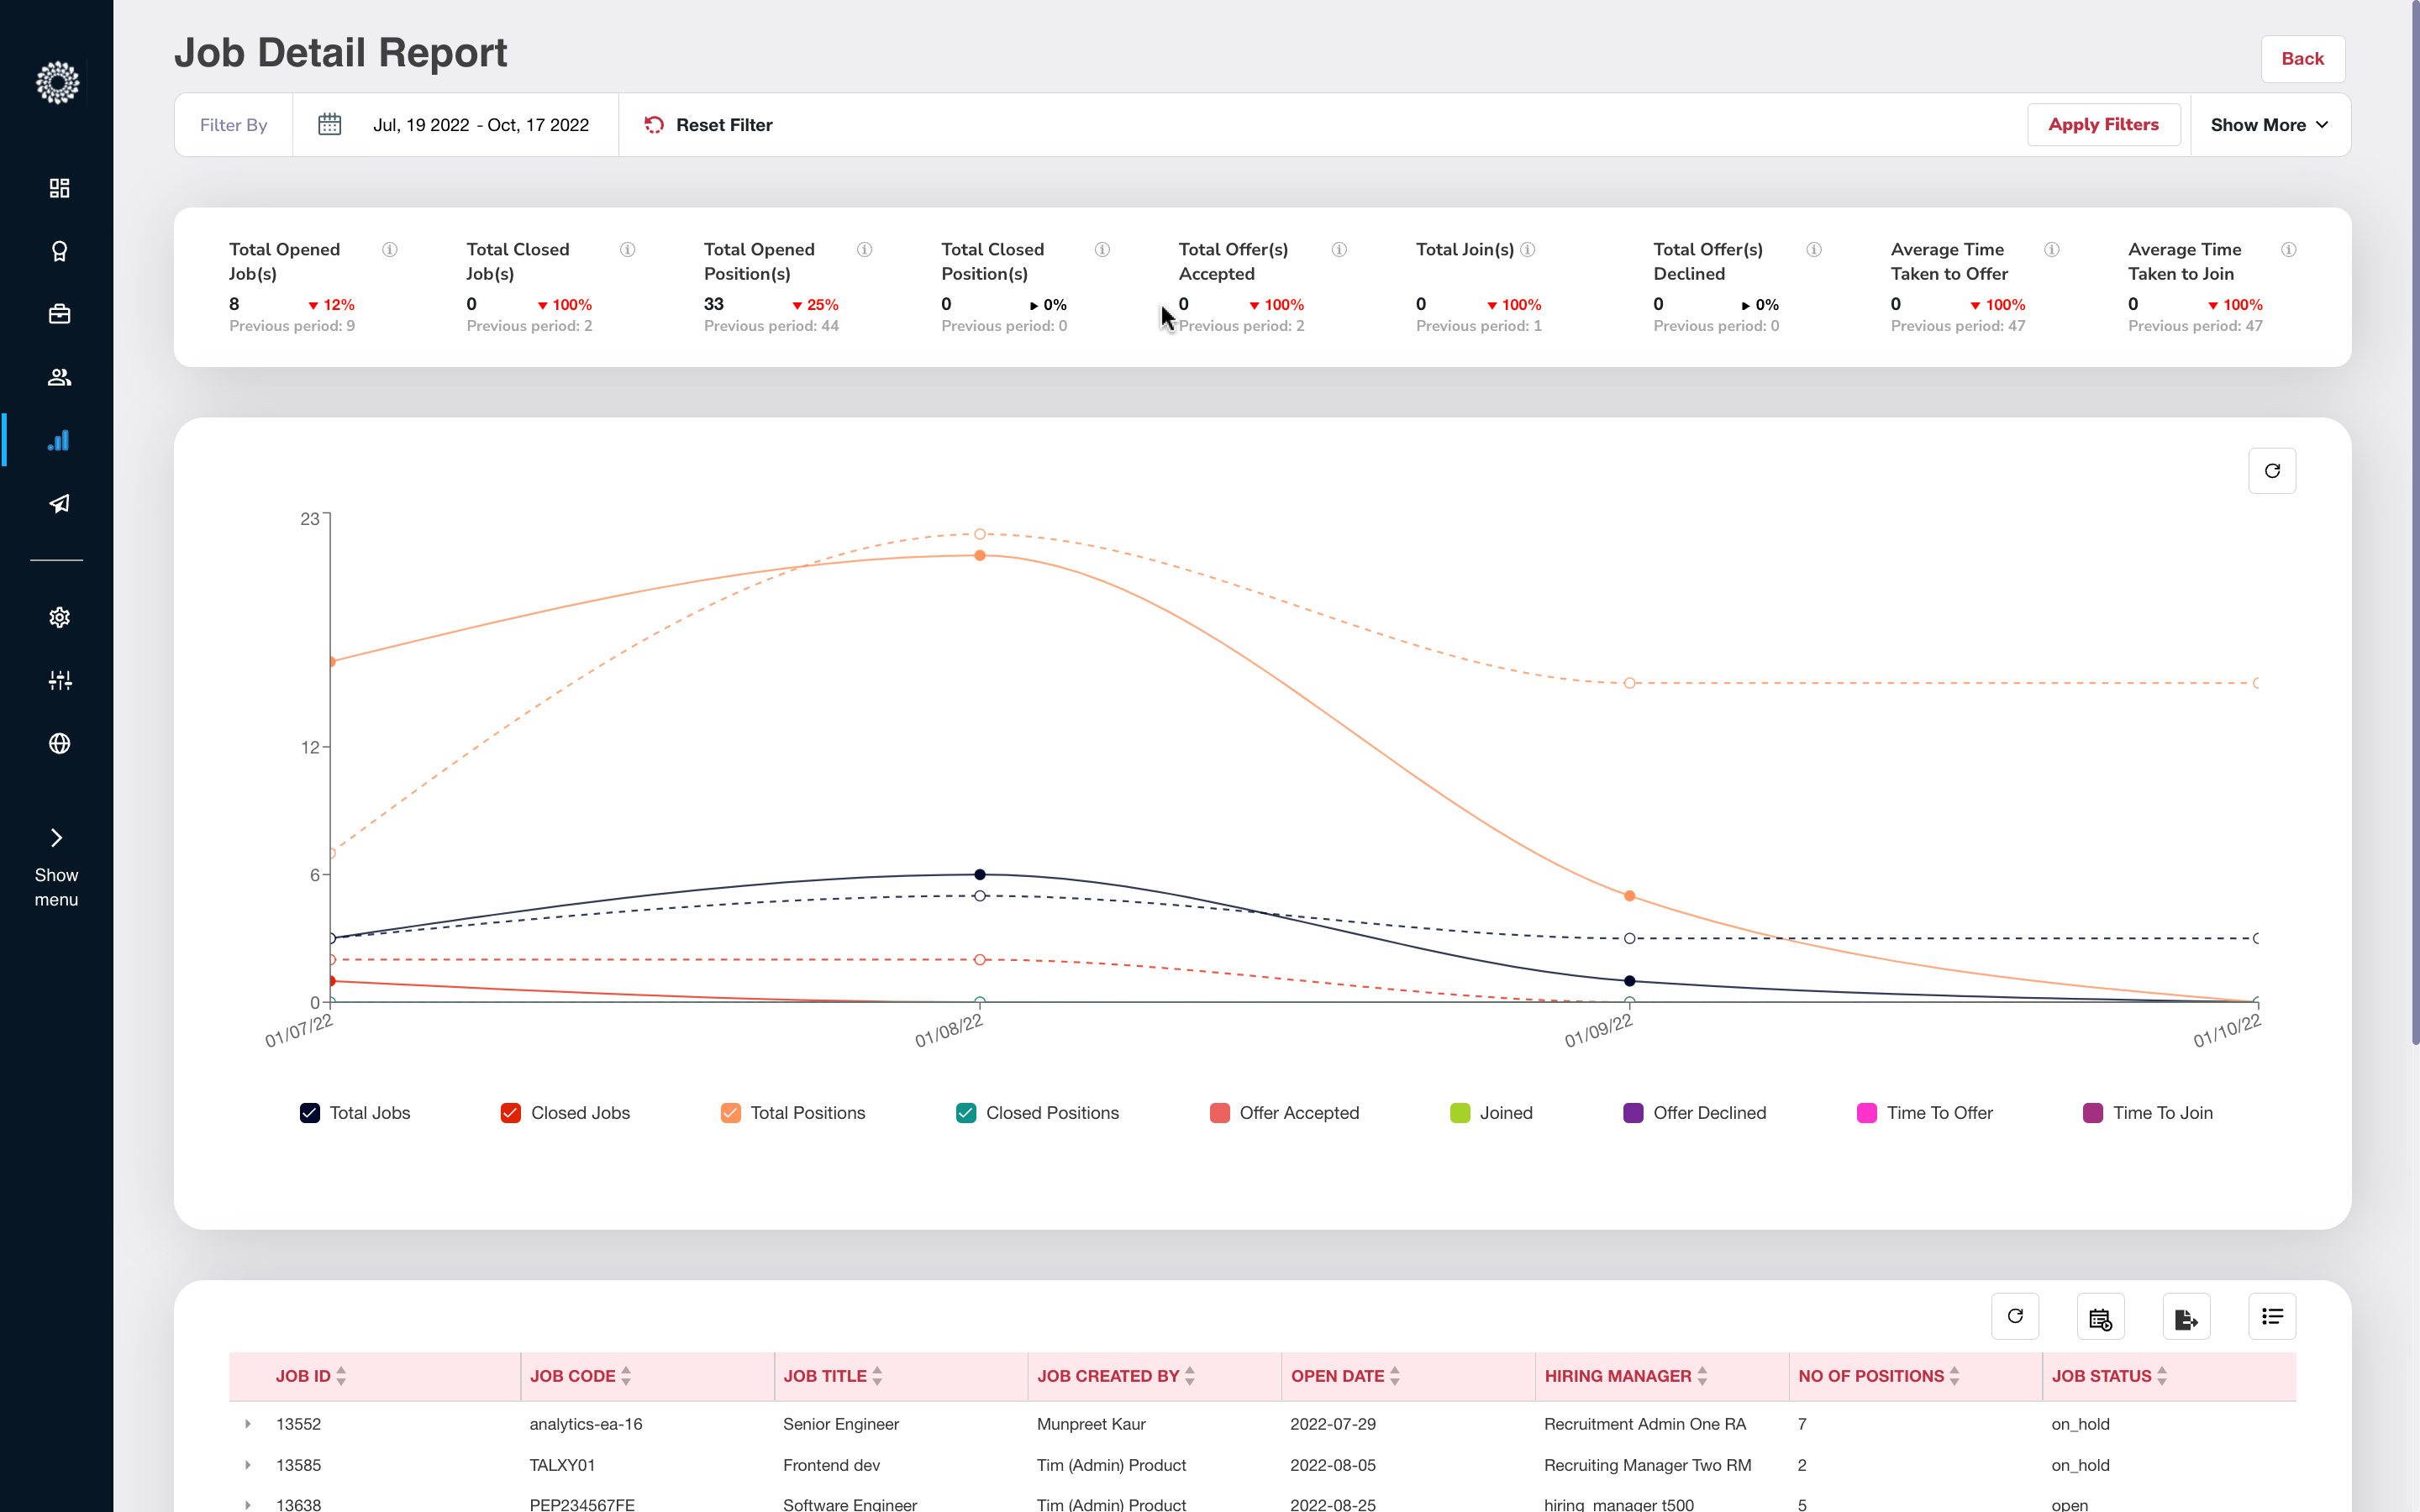Viewport: 2420px width, 1512px height.
Task: Refresh the chart using the reload icon
Action: pos(2272,470)
